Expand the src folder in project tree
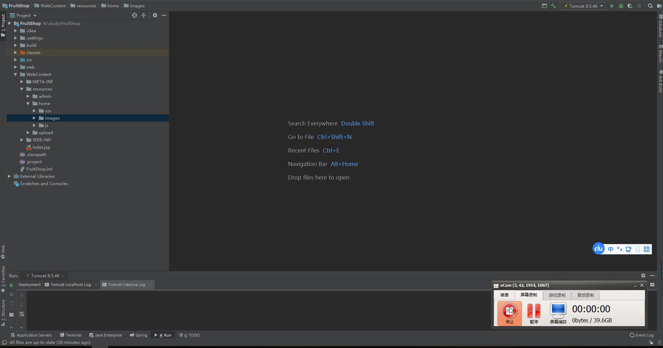 (16, 60)
